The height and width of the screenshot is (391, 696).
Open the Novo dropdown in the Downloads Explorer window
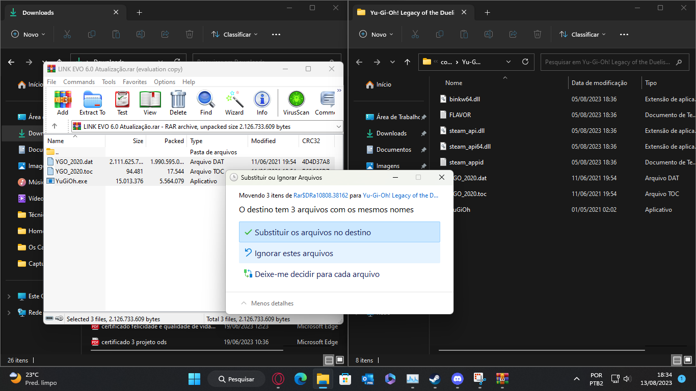tap(28, 35)
